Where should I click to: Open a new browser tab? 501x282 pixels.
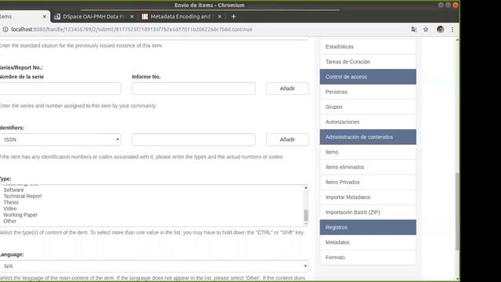point(233,16)
